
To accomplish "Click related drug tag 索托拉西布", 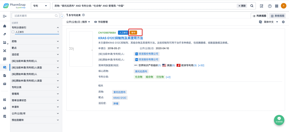I will pyautogui.click(x=119, y=92).
